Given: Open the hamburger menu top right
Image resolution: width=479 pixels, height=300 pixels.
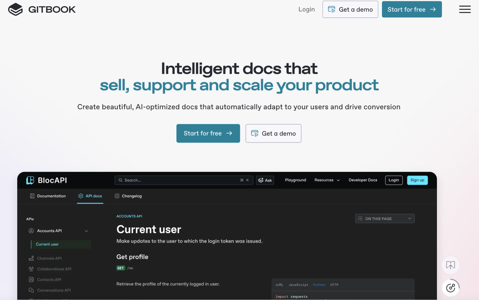Looking at the screenshot, I should tap(465, 9).
